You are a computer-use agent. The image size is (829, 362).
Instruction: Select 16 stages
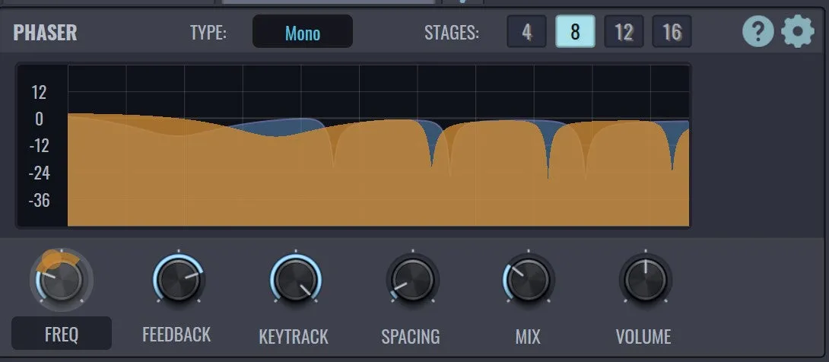[x=672, y=32]
